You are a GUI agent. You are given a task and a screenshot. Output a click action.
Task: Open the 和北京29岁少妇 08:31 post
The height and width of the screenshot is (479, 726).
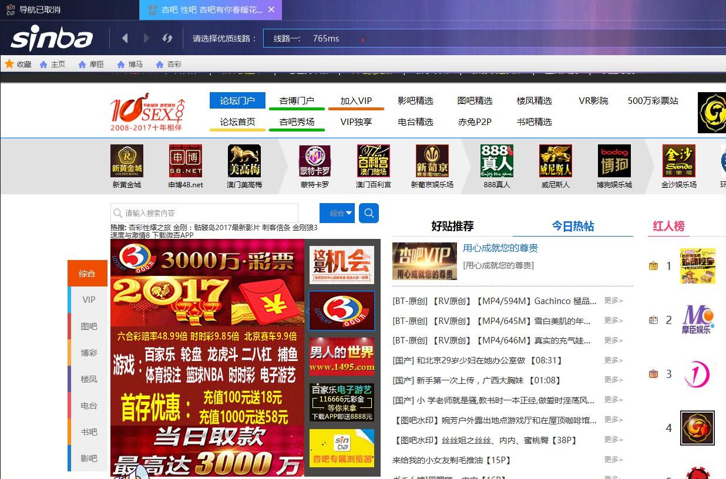[x=478, y=360]
